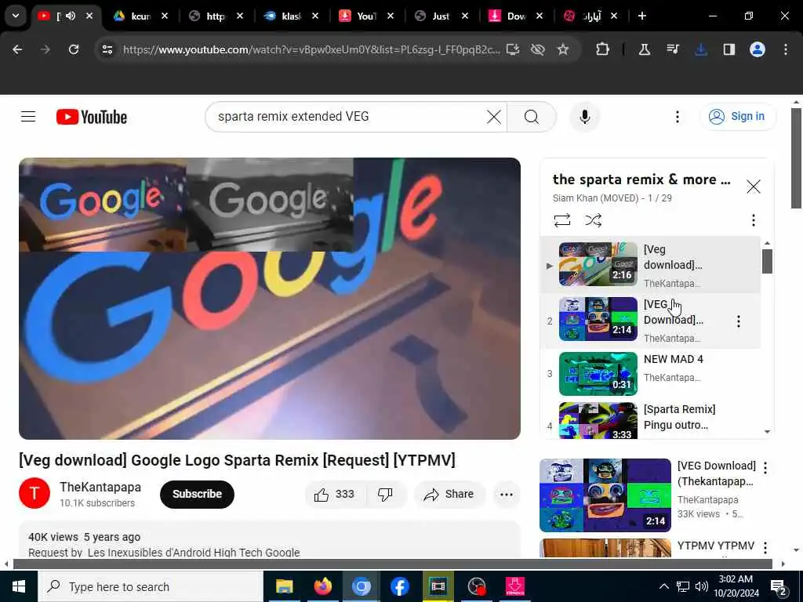Open the extensions puzzle icon
The image size is (803, 602).
tap(603, 49)
